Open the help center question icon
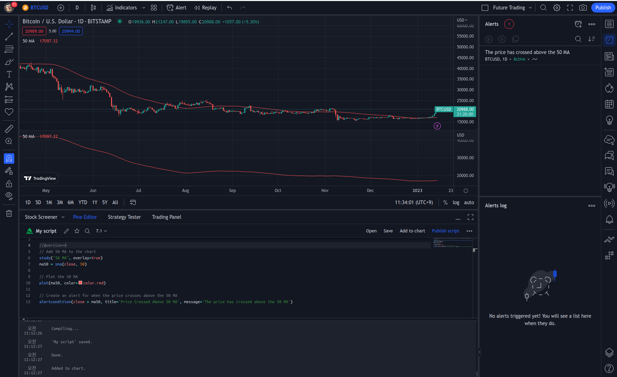Image resolution: width=617 pixels, height=377 pixels. (609, 368)
